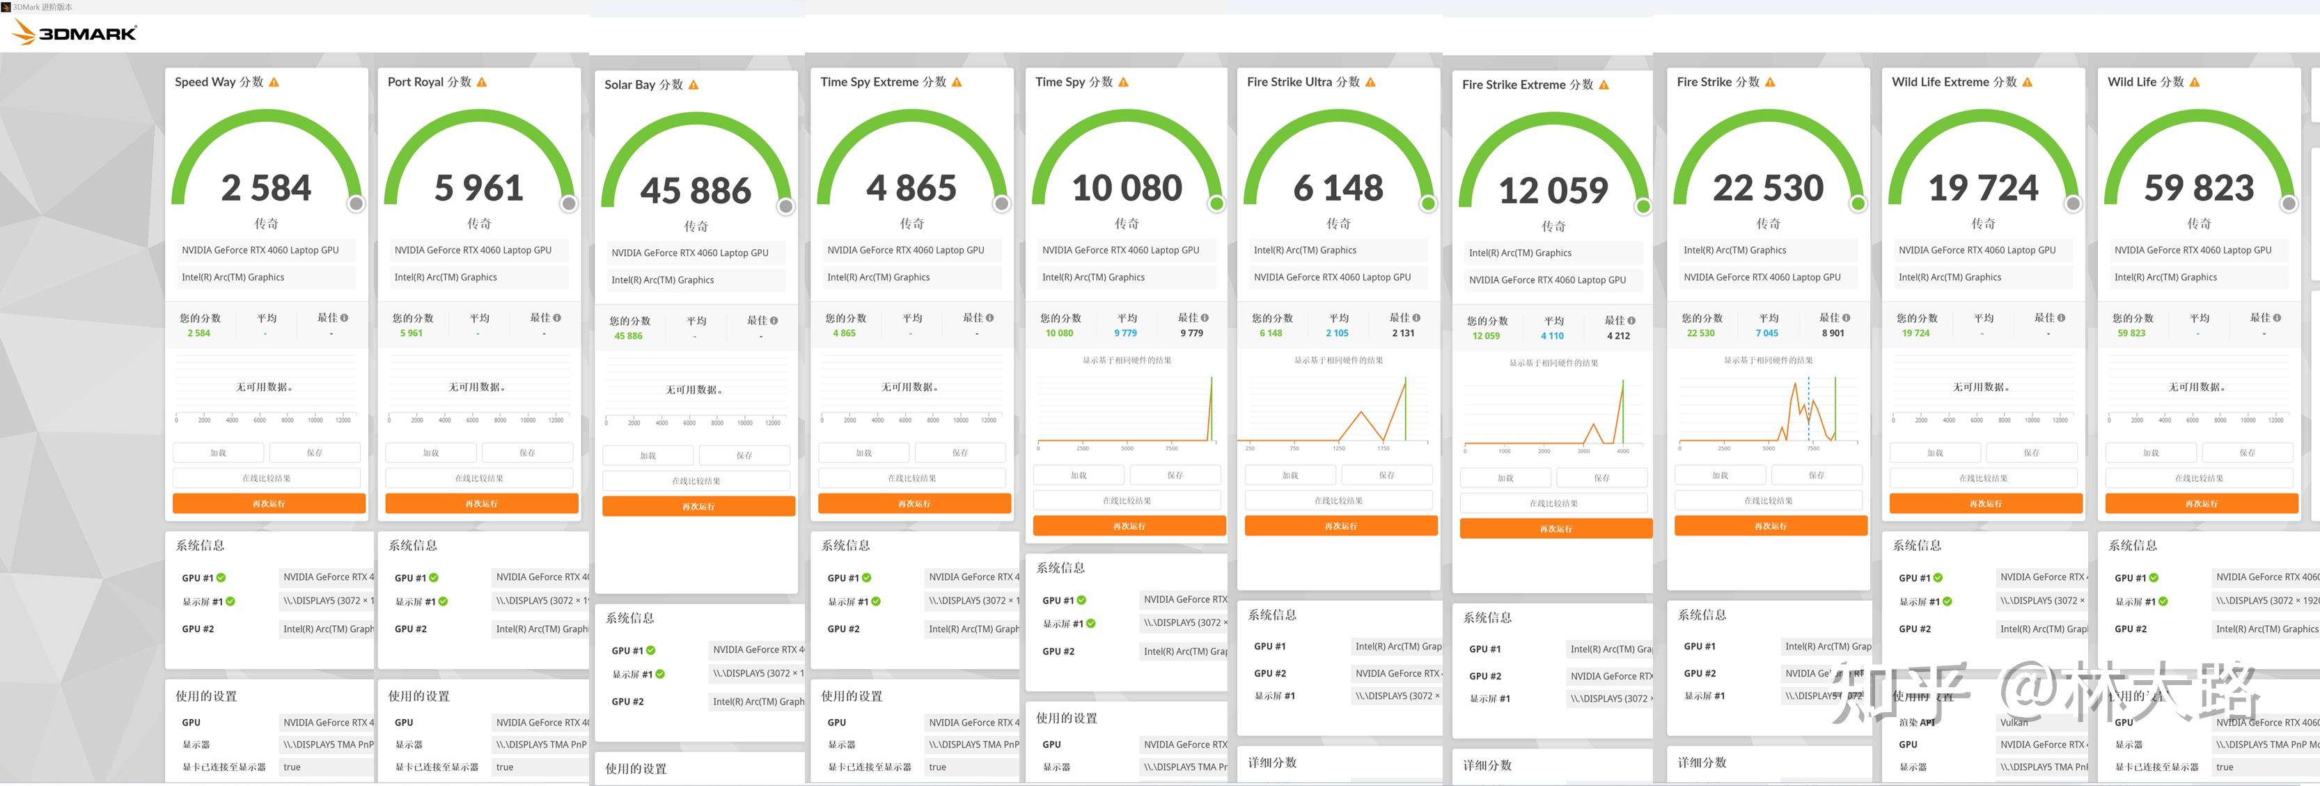Click the average value 9 779 in Time Spy card
Image resolution: width=2320 pixels, height=786 pixels.
[x=1126, y=333]
